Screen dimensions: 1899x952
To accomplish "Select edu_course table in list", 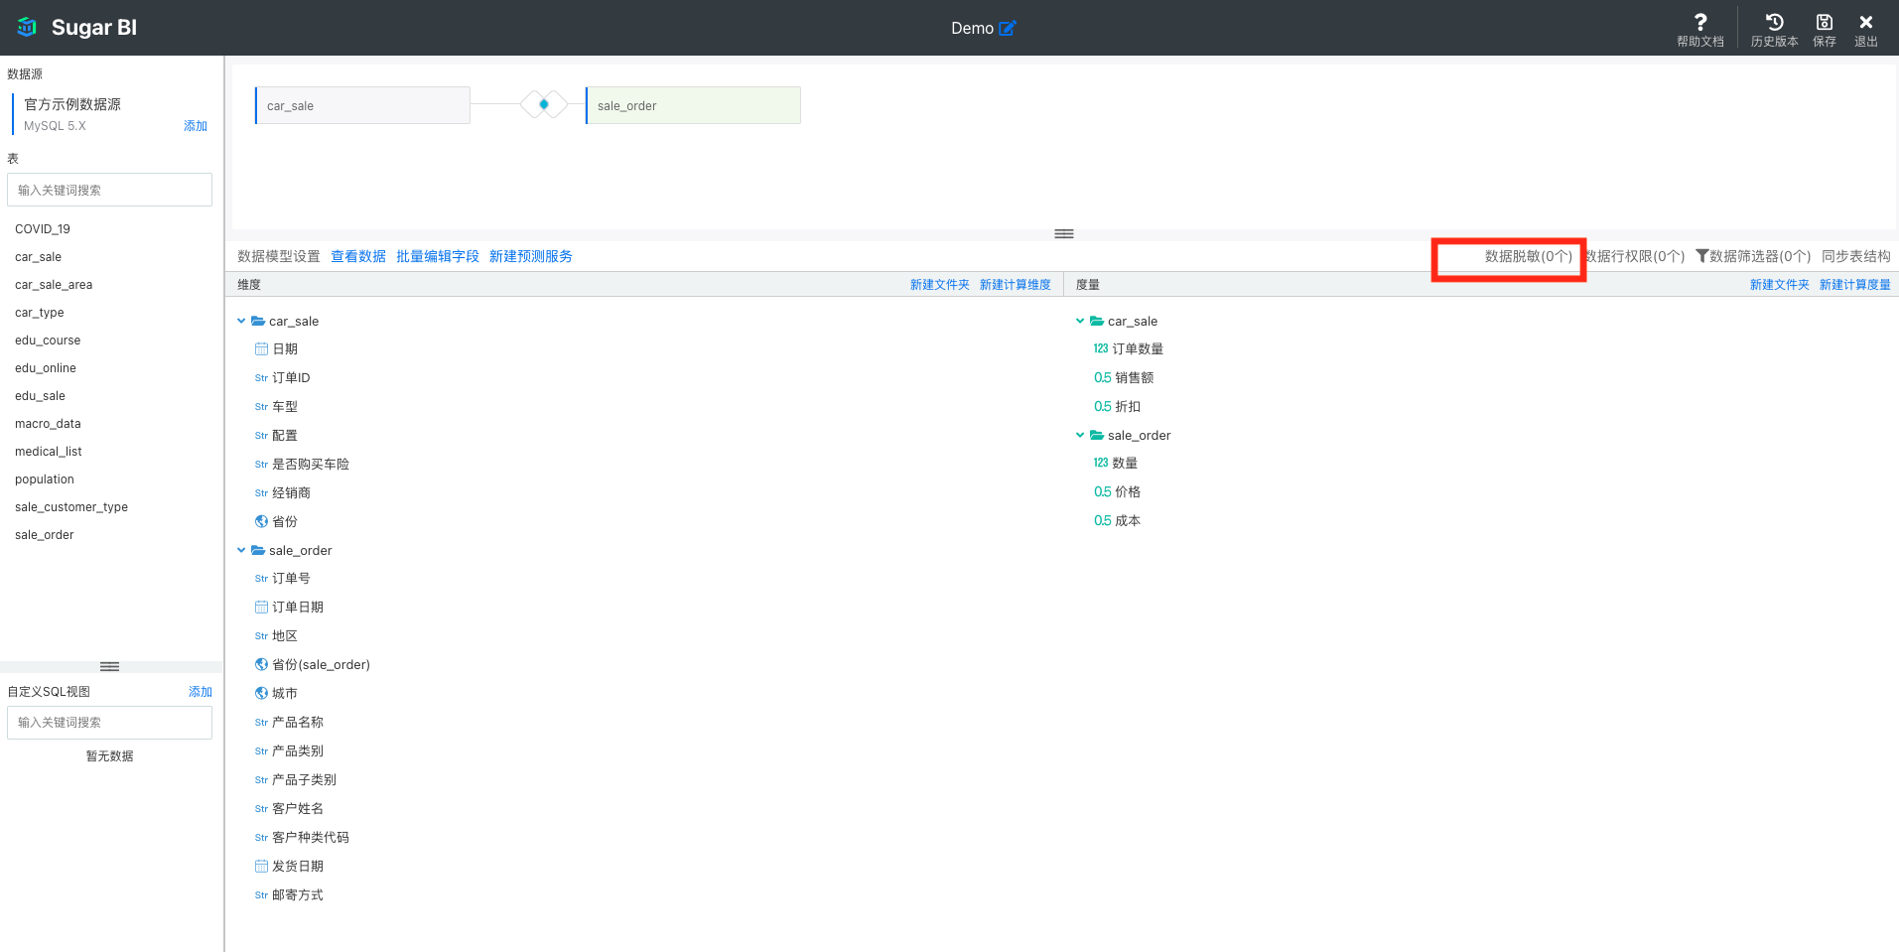I will 48,340.
